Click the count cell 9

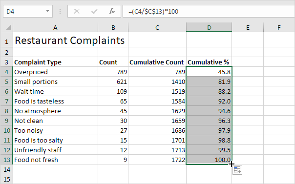point(113,160)
